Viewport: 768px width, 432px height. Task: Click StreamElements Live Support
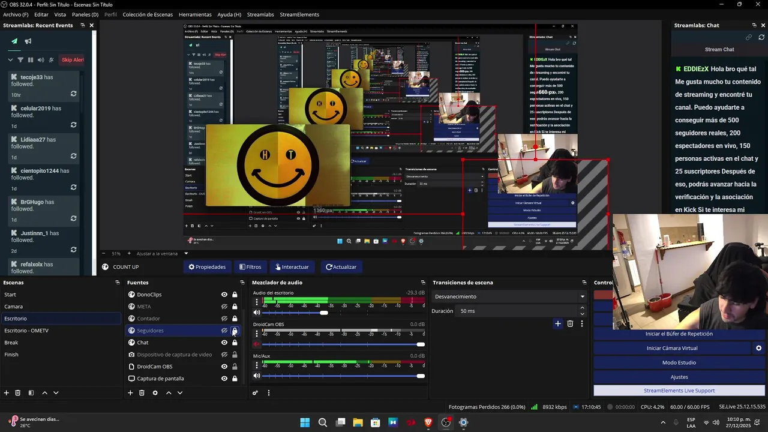point(679,391)
